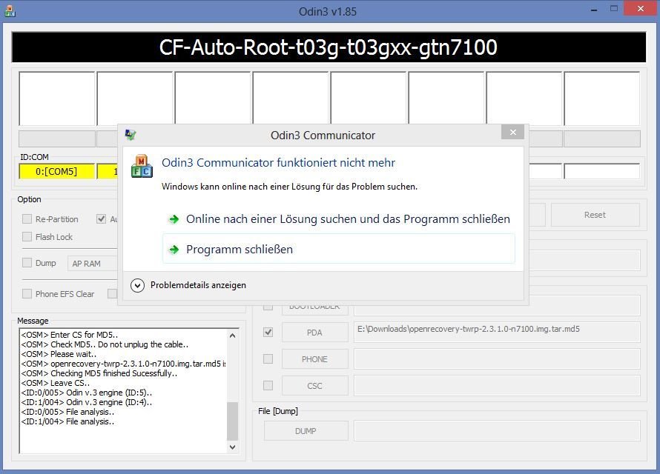Click the message log scrollbar thumb
Screen dimensions: 660x474
(x=232, y=421)
